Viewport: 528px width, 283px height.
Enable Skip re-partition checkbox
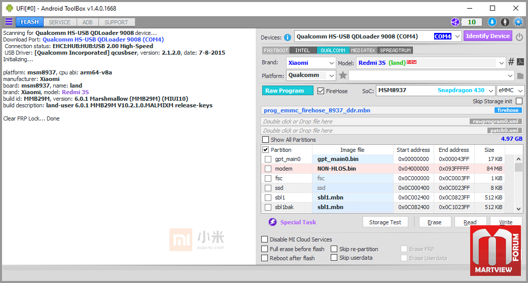(334, 249)
